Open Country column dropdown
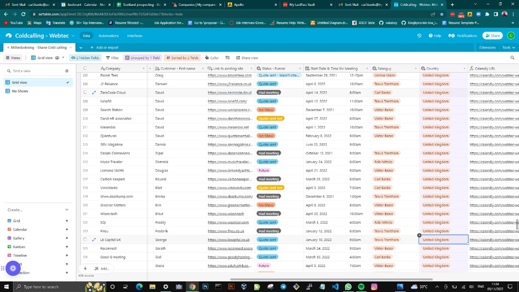This screenshot has width=519, height=292. (464, 68)
